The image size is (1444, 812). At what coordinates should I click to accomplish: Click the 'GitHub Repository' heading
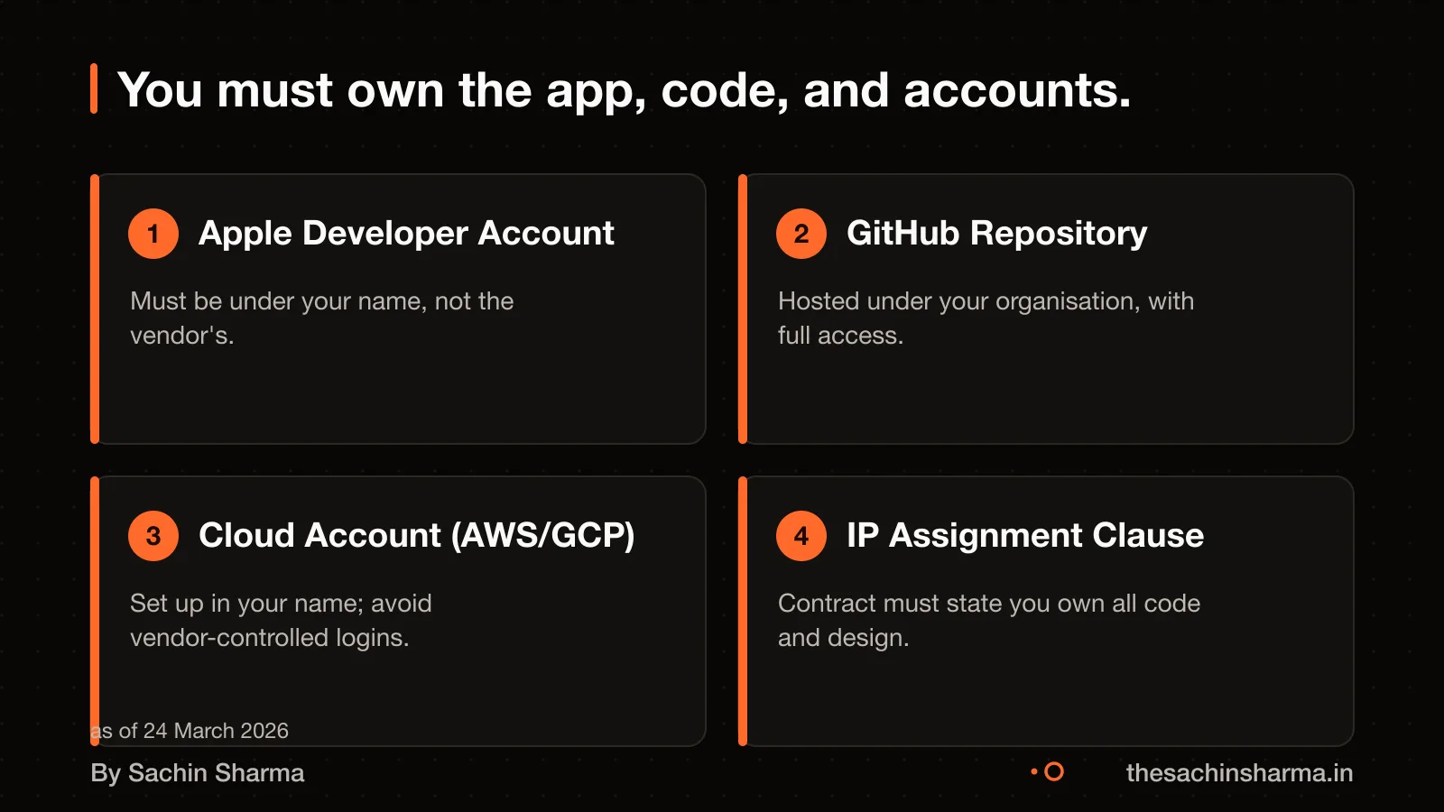tap(996, 233)
